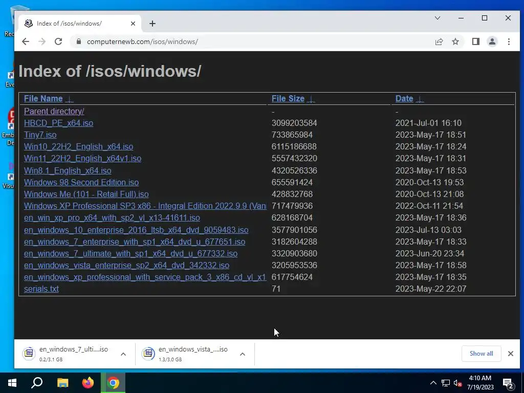This screenshot has height=393, width=524.
Task: Download Windows Me (101 - Retail Full).iso
Action: [86, 194]
